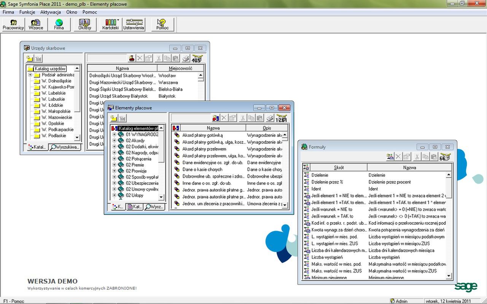
Task: Sort by Miejscowość column header
Action: click(180, 68)
